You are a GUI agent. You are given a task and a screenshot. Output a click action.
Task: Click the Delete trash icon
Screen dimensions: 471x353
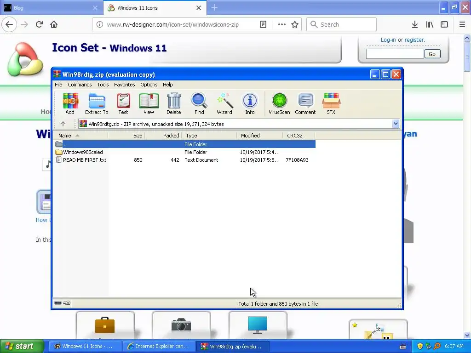174,103
